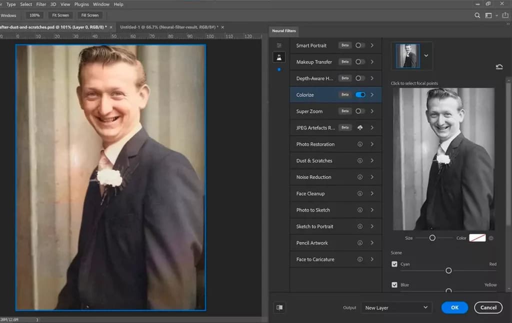Open the Window menu
Image resolution: width=512 pixels, height=323 pixels.
coord(101,4)
